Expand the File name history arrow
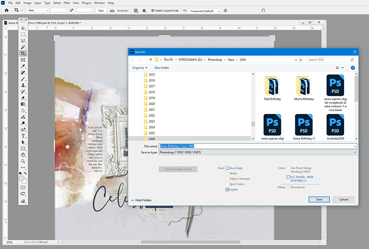Screen dimensions: 369x249 click(355, 146)
